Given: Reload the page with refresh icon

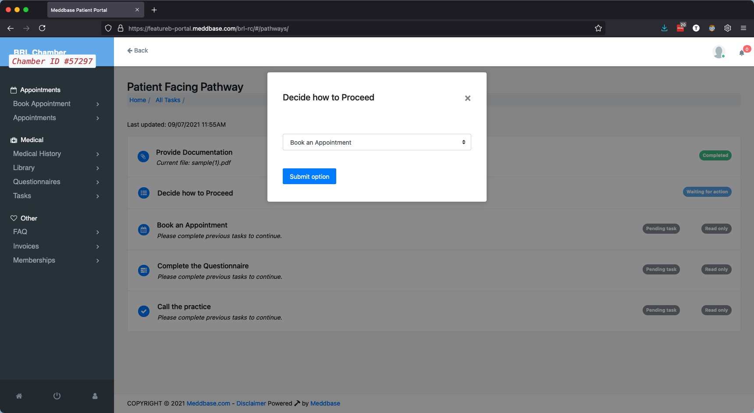Looking at the screenshot, I should point(42,28).
